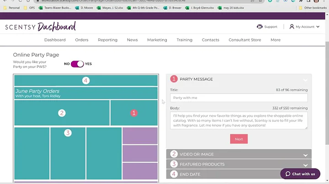Click circle 2 in layout preview

[62, 113]
